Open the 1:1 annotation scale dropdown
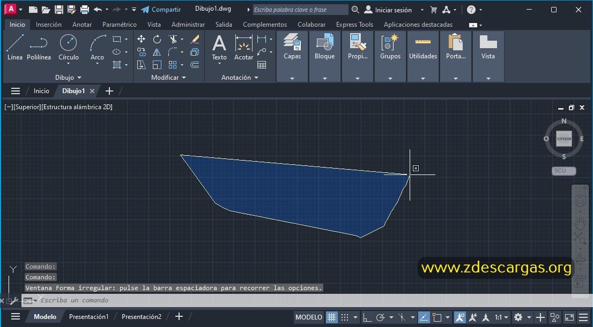This screenshot has height=327, width=593. point(501,317)
